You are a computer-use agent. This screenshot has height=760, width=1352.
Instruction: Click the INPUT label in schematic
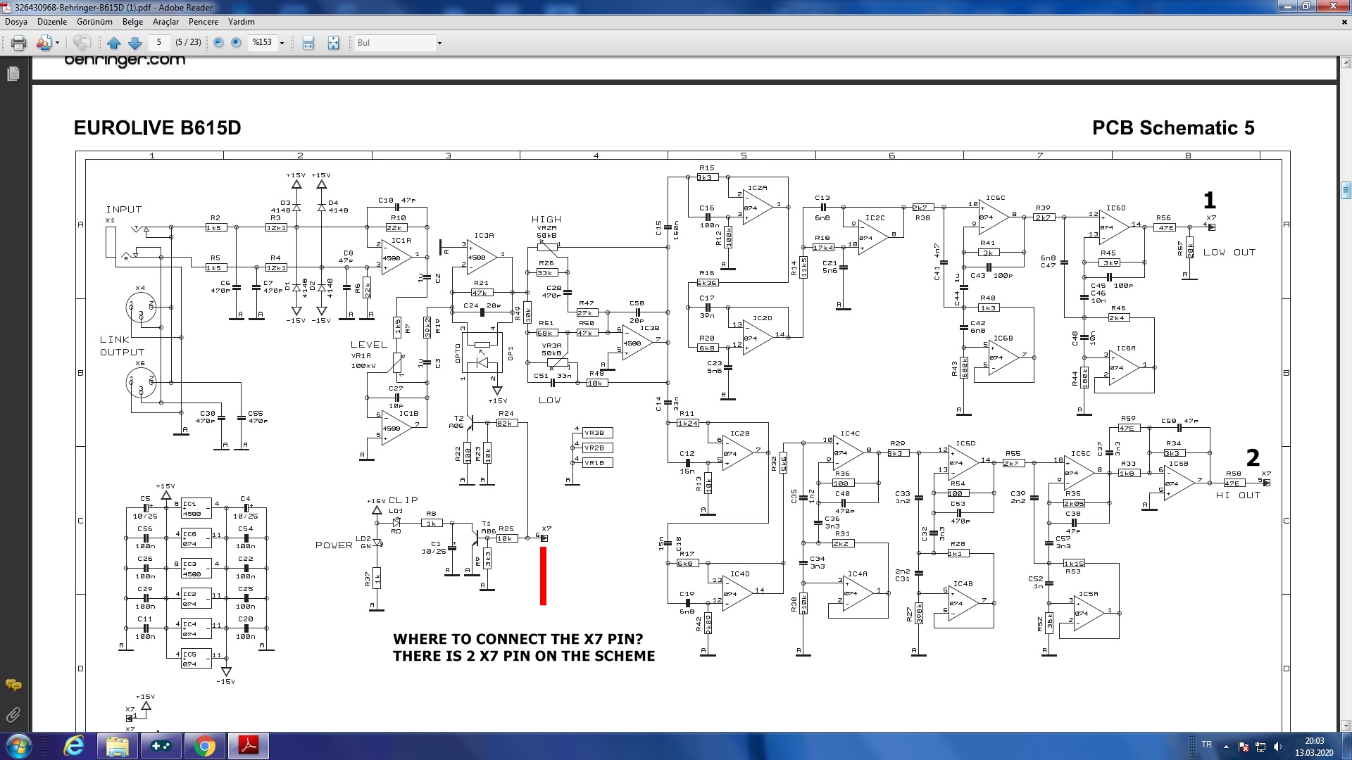click(x=124, y=210)
